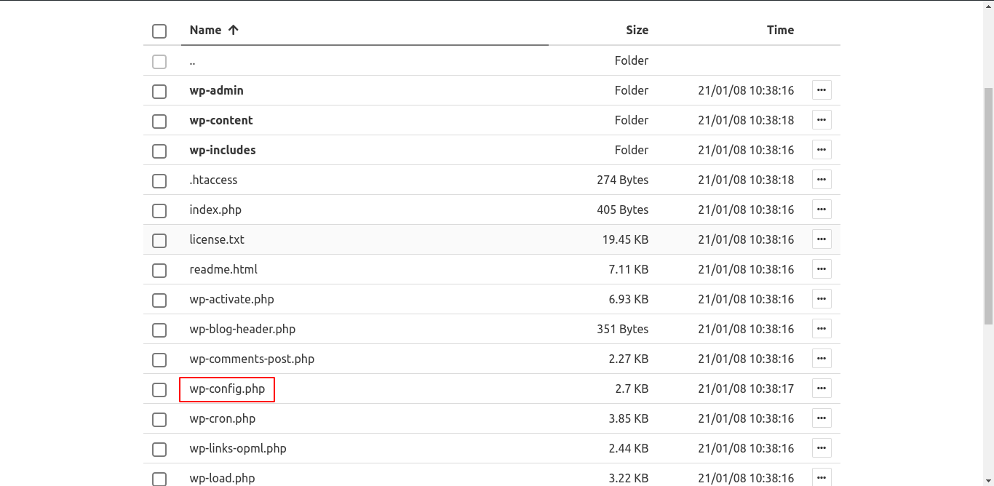Tick the checkbox for wp-blog-header.php
The width and height of the screenshot is (994, 486).
pos(159,330)
